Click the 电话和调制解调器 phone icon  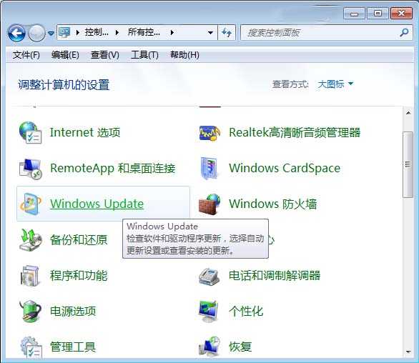[209, 277]
